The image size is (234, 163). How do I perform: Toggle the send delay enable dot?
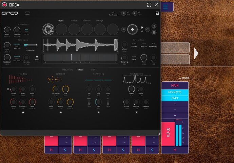pos(23,112)
